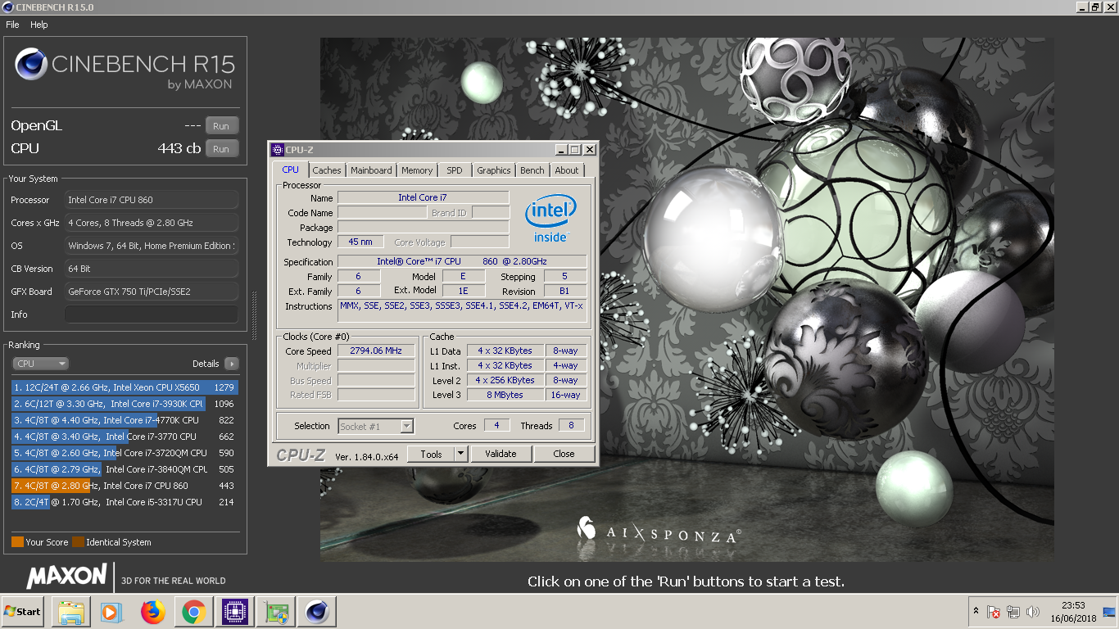This screenshot has height=629, width=1119.
Task: Select ranking row Core i7-4770K CPU
Action: pos(125,420)
